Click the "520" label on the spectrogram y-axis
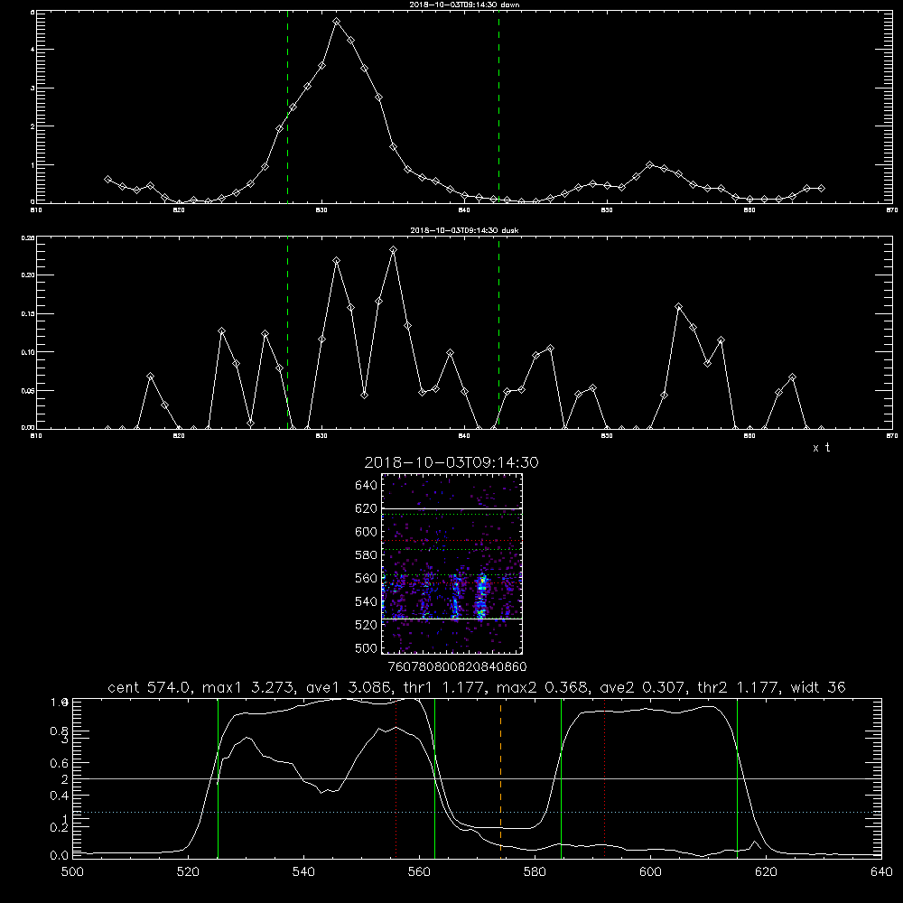This screenshot has width=903, height=903. click(x=366, y=625)
